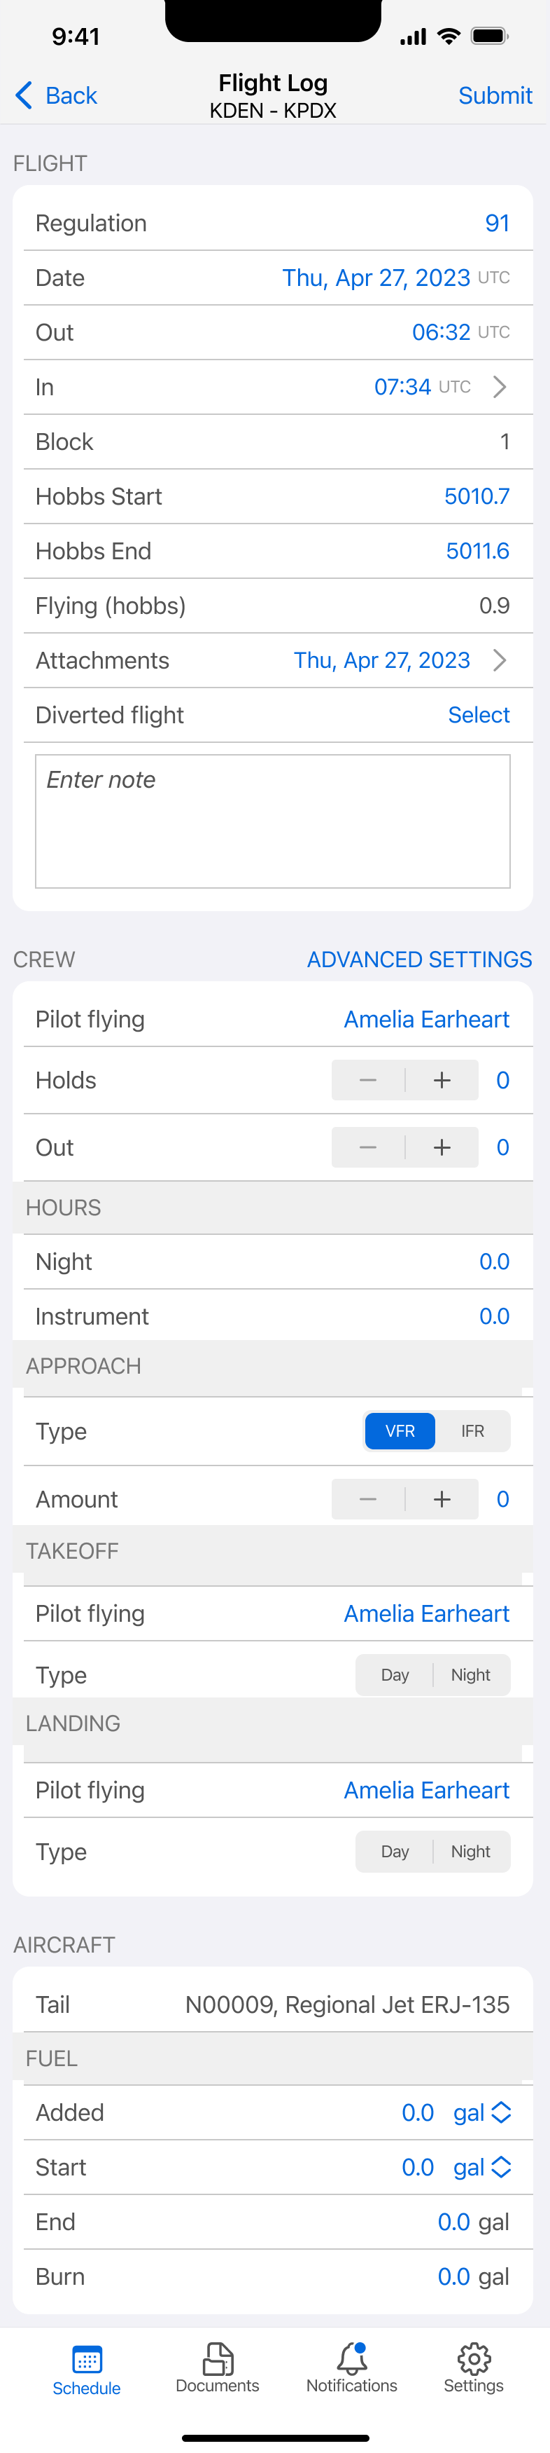
Task: Switch approach type to IFR
Action: [x=473, y=1430]
